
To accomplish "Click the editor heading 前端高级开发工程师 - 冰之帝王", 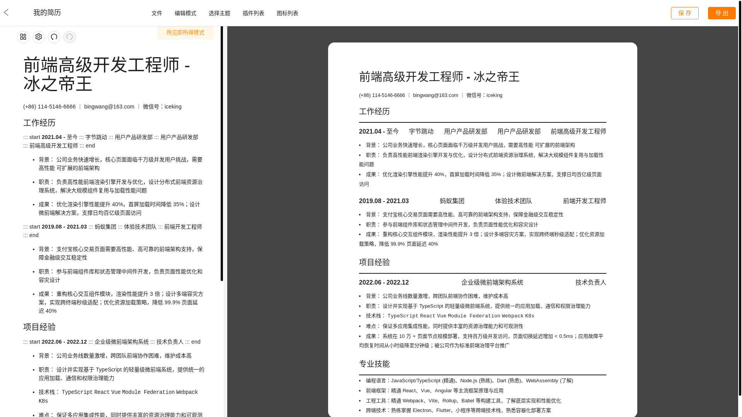I will tap(107, 74).
